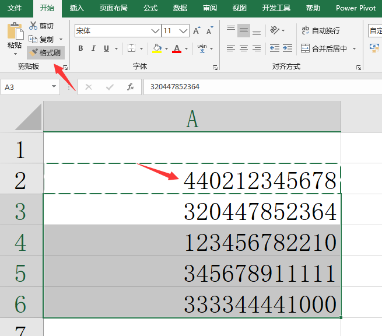Click the wén phonetic guide icon

[202, 48]
